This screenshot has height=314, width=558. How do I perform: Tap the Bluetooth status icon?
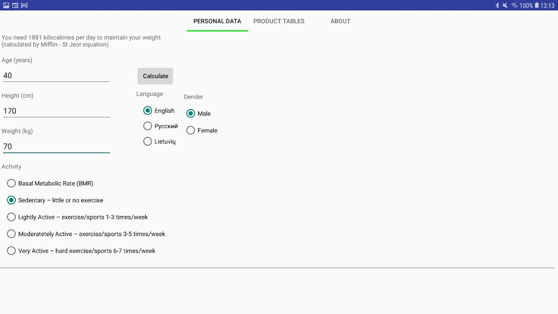497,5
